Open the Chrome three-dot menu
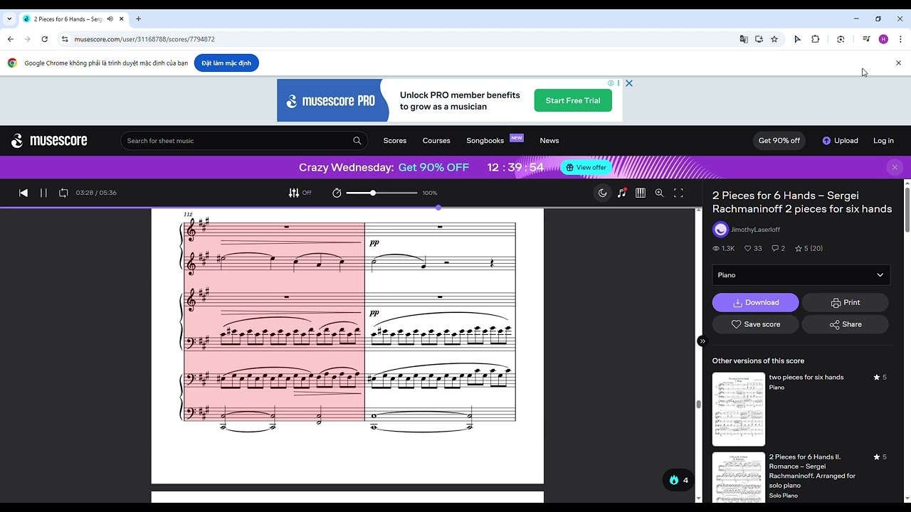This screenshot has height=512, width=911. point(900,39)
